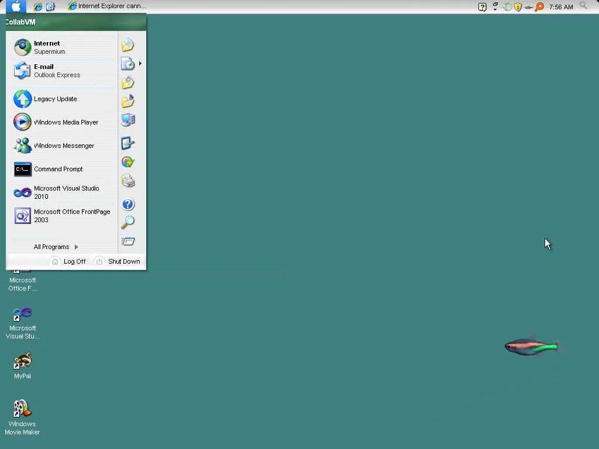The image size is (599, 449).
Task: Click the Shut Down button
Action: (118, 261)
